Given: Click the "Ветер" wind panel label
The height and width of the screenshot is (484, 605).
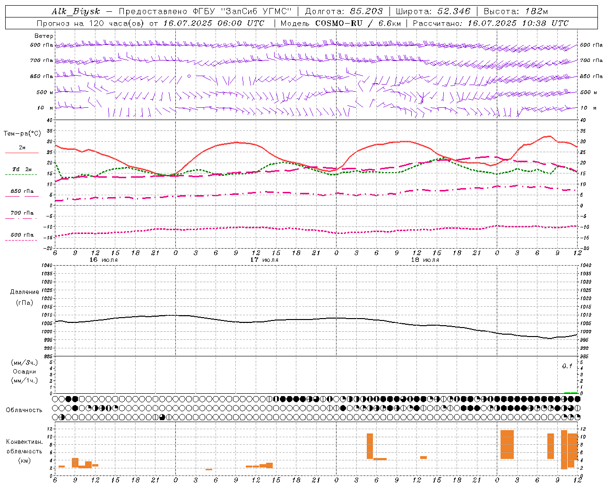Looking at the screenshot, I should point(44,36).
